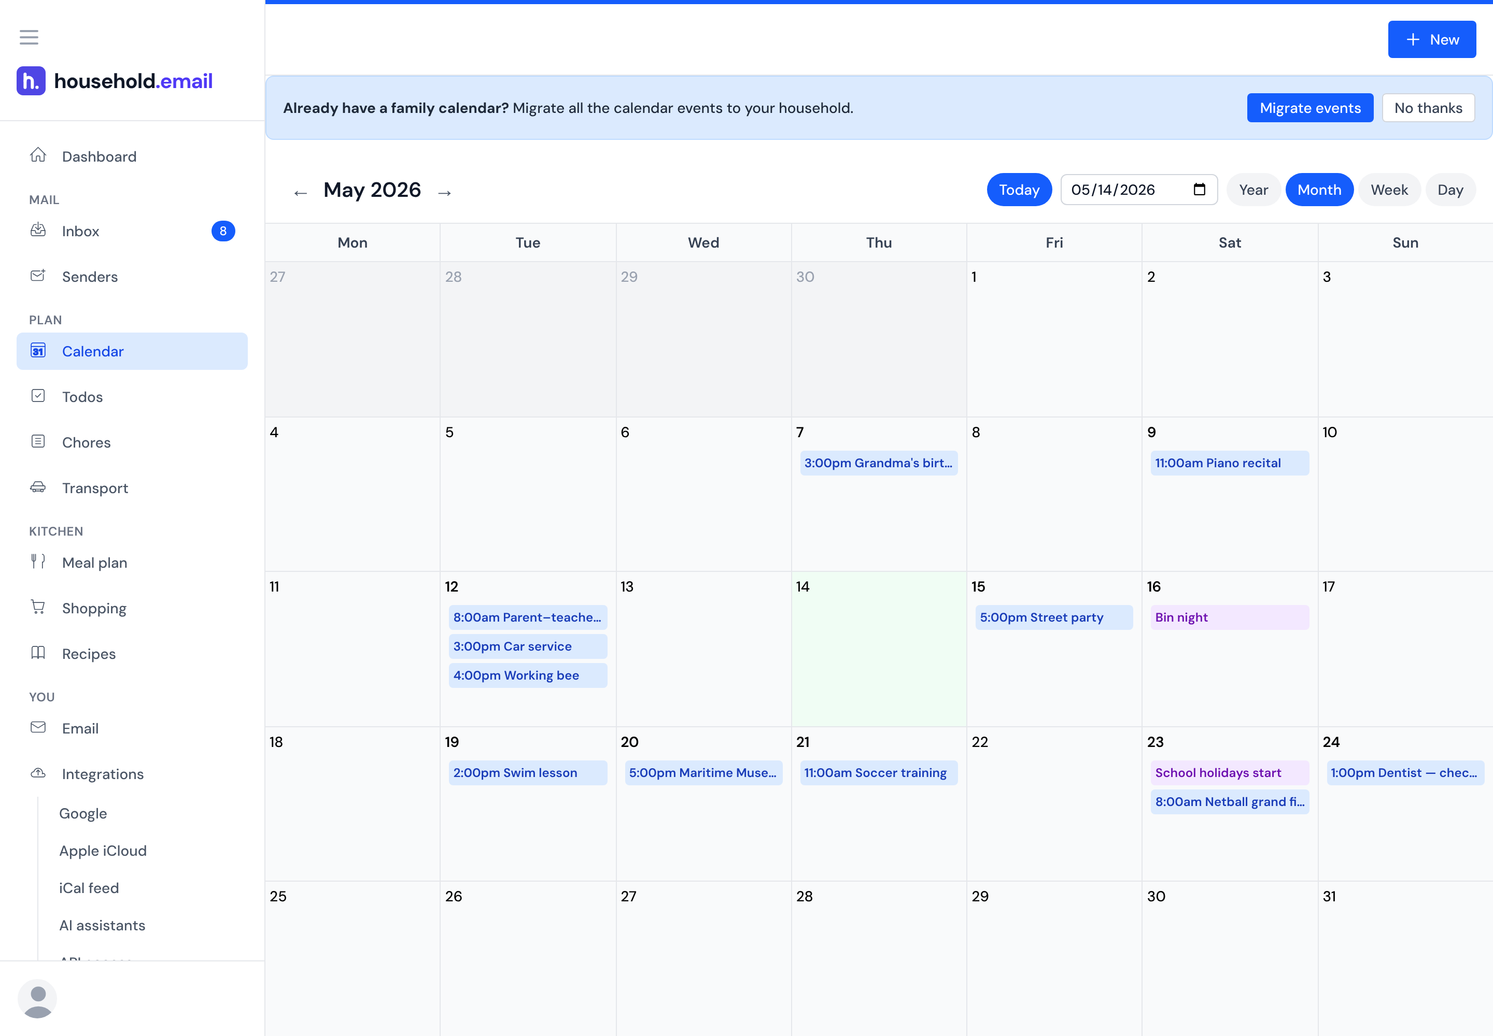Click the Shopping cart icon
1493x1036 pixels.
pos(38,607)
